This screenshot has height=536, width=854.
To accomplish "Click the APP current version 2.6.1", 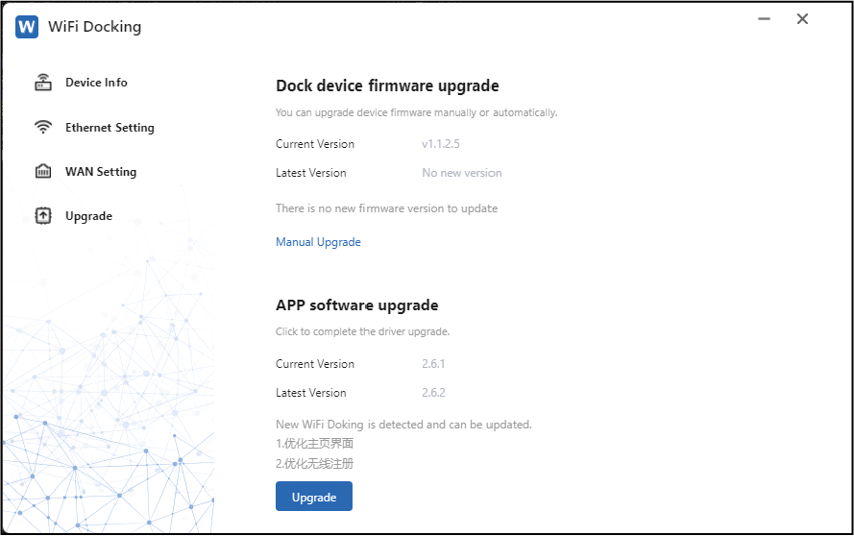I will click(433, 364).
